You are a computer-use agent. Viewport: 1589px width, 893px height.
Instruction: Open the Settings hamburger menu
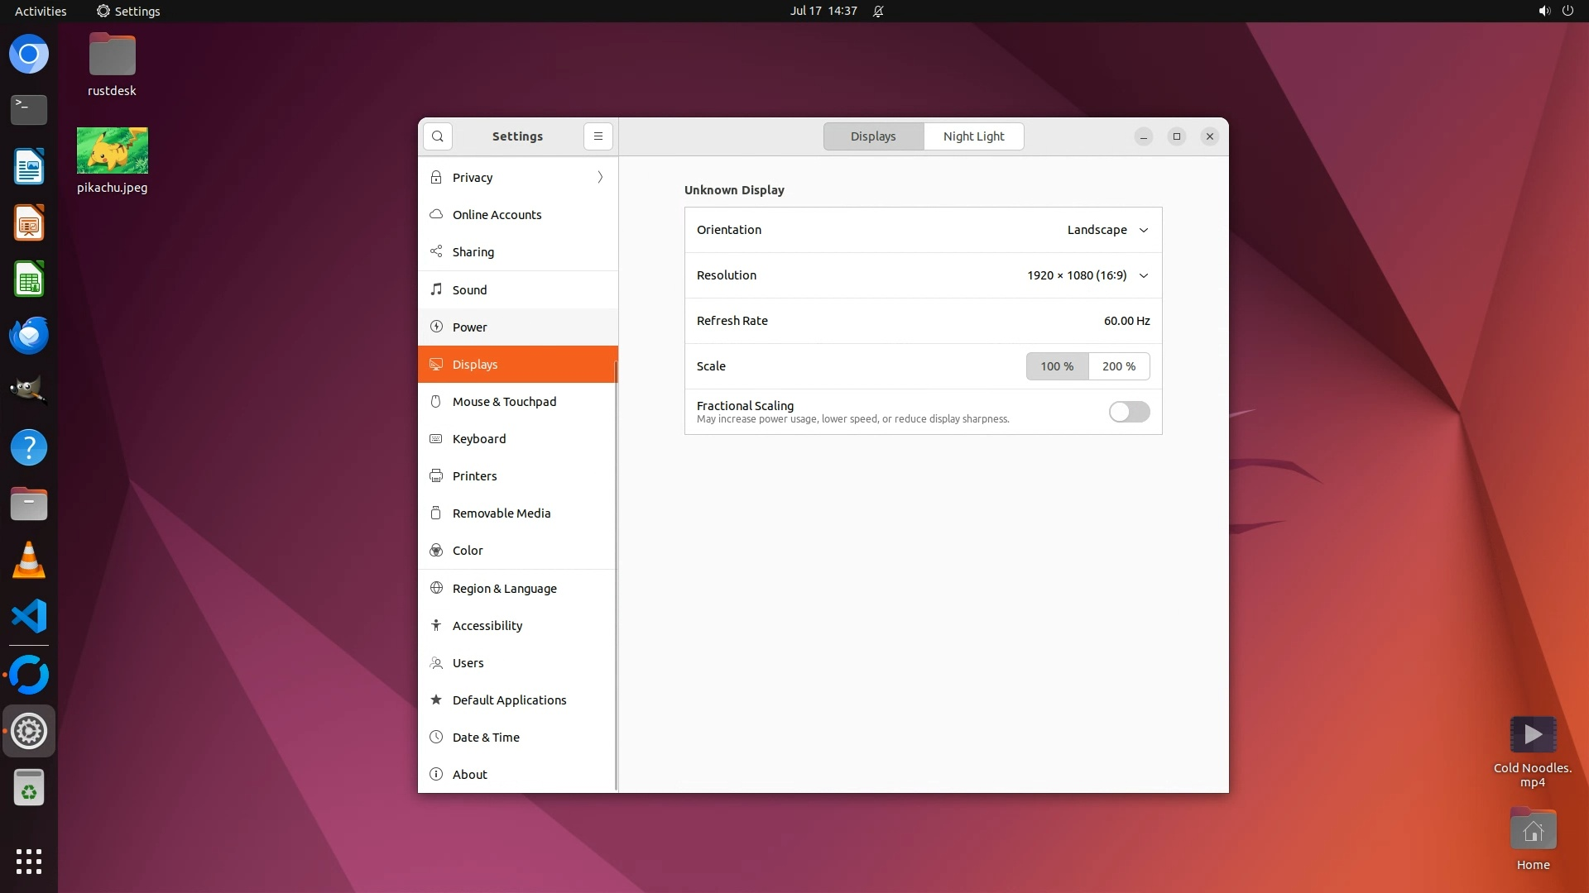(x=598, y=136)
